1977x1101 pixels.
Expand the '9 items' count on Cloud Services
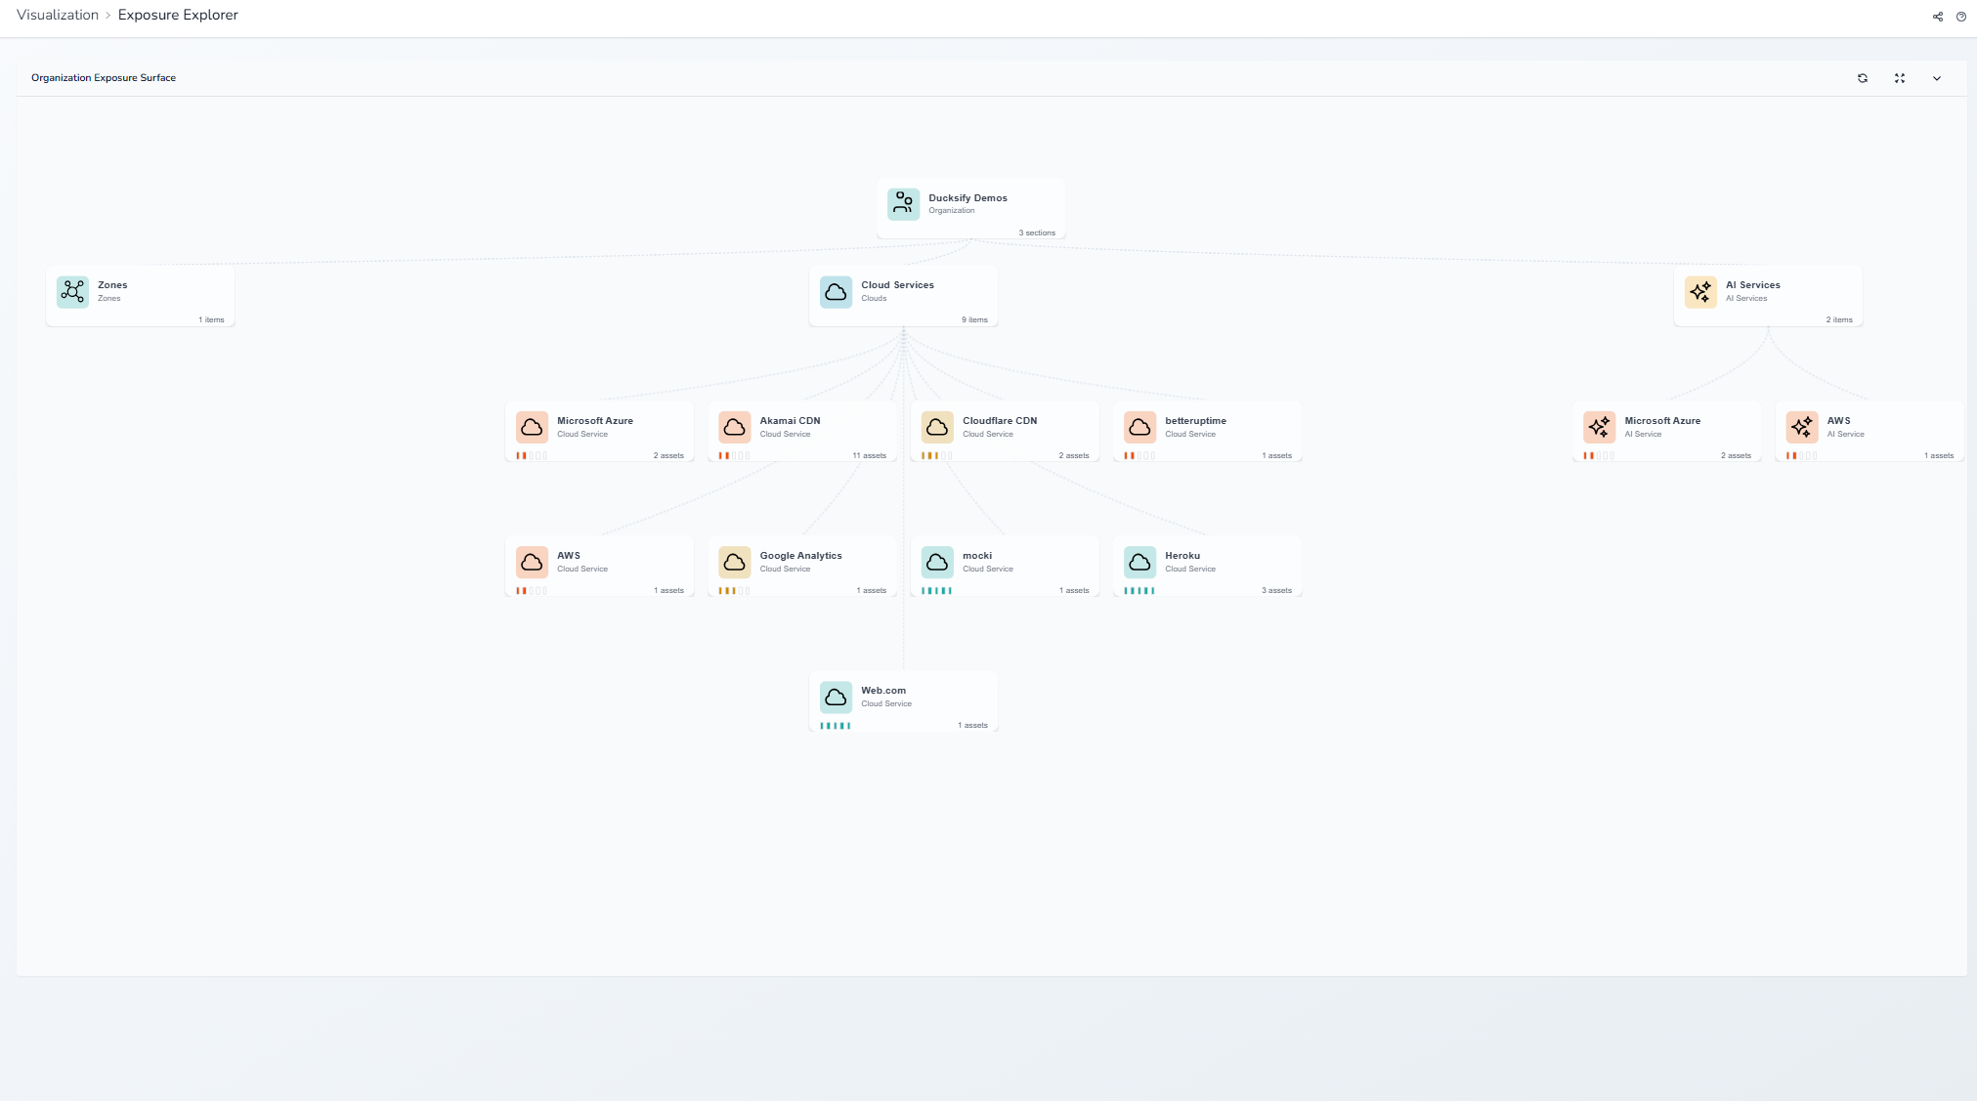tap(974, 319)
